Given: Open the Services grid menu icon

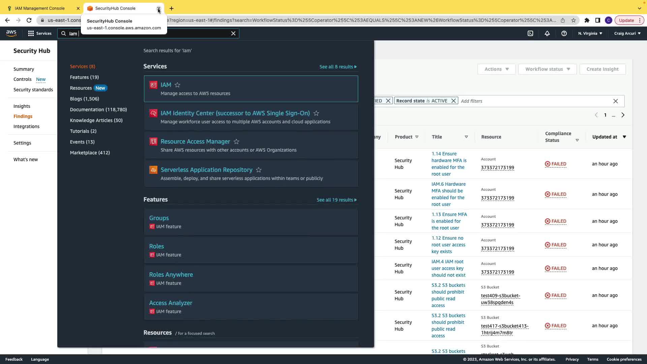Looking at the screenshot, I should [31, 33].
